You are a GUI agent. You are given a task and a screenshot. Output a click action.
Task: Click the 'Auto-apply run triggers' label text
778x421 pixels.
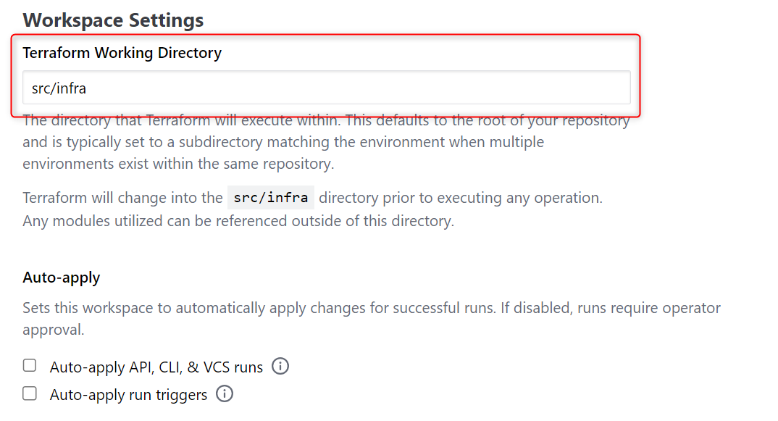tap(128, 395)
